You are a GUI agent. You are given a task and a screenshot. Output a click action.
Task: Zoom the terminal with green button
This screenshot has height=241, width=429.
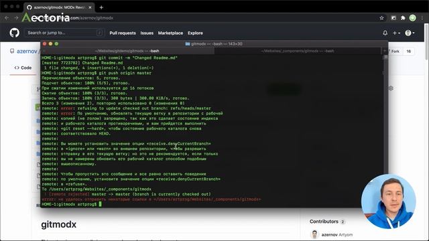[56, 44]
